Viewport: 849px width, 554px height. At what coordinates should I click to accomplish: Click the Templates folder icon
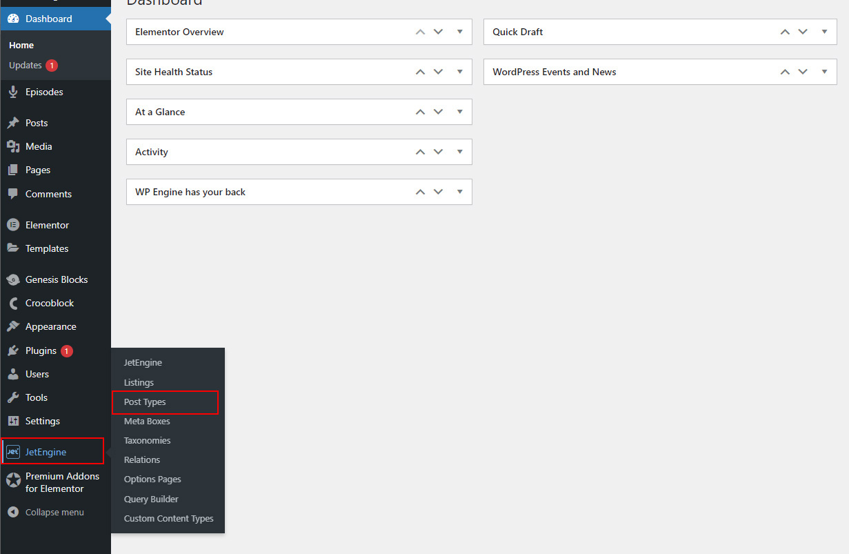point(13,248)
